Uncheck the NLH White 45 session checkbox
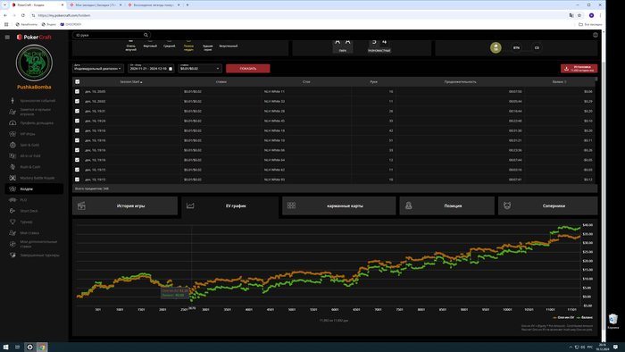 click(x=78, y=121)
